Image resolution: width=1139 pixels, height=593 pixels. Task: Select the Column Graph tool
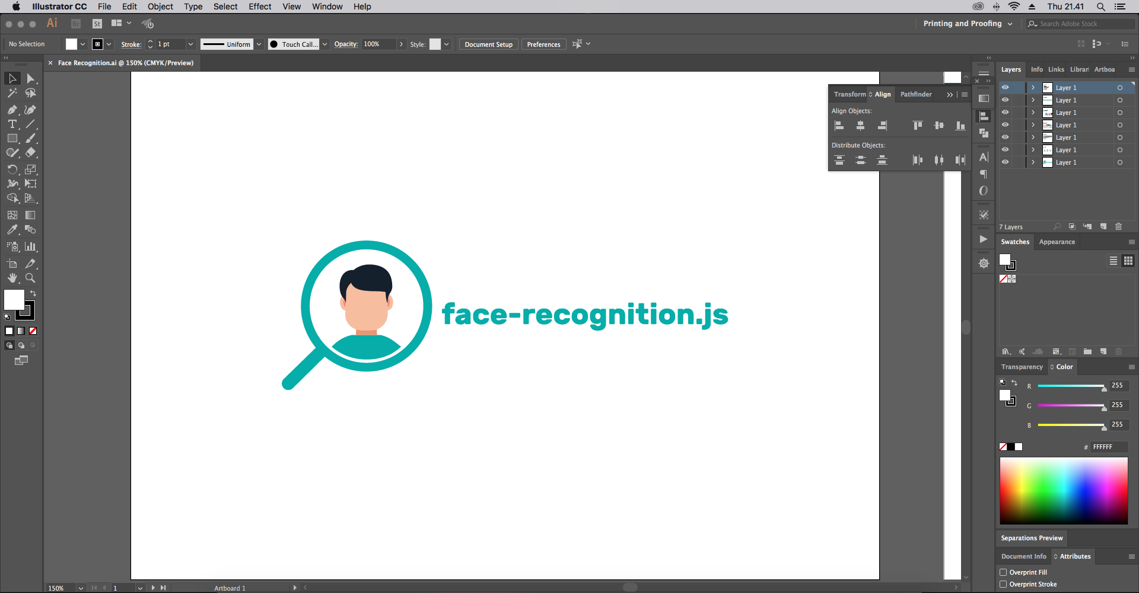(30, 246)
